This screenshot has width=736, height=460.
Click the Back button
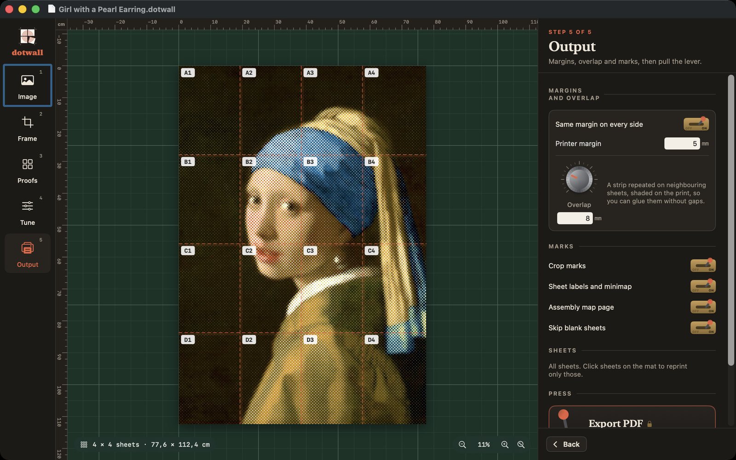(x=566, y=444)
